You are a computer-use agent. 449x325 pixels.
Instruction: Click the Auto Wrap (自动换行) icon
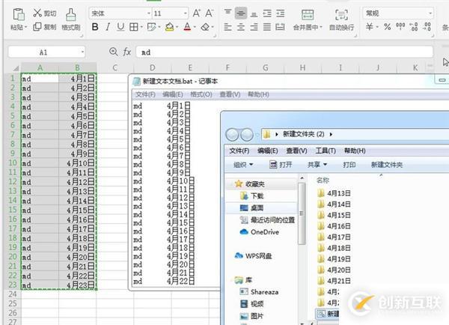click(x=341, y=15)
